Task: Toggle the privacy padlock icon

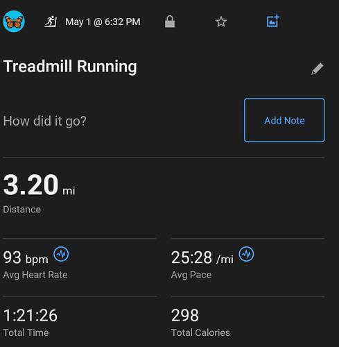Action: click(x=170, y=22)
